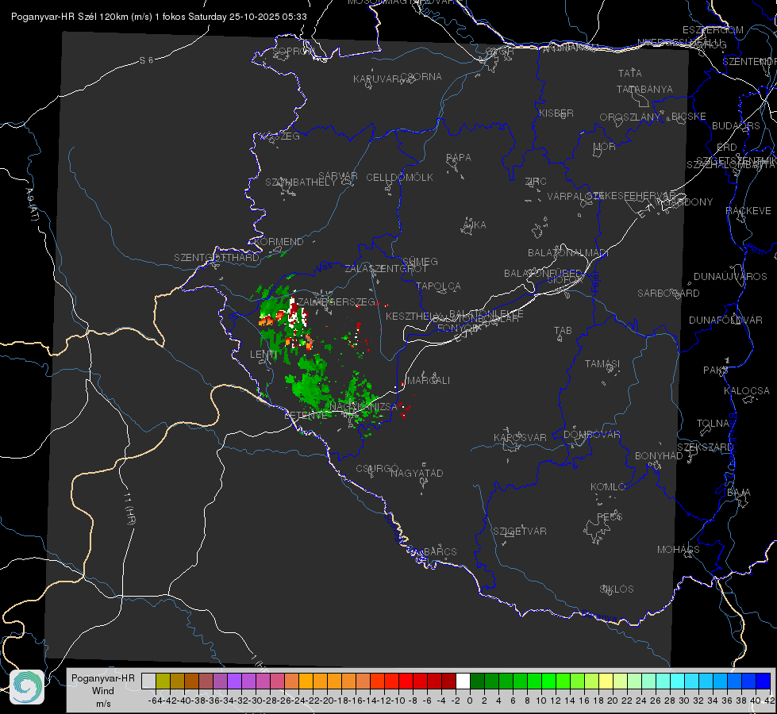
Task: Click the RÁCKEVE city label
Action: tap(748, 211)
